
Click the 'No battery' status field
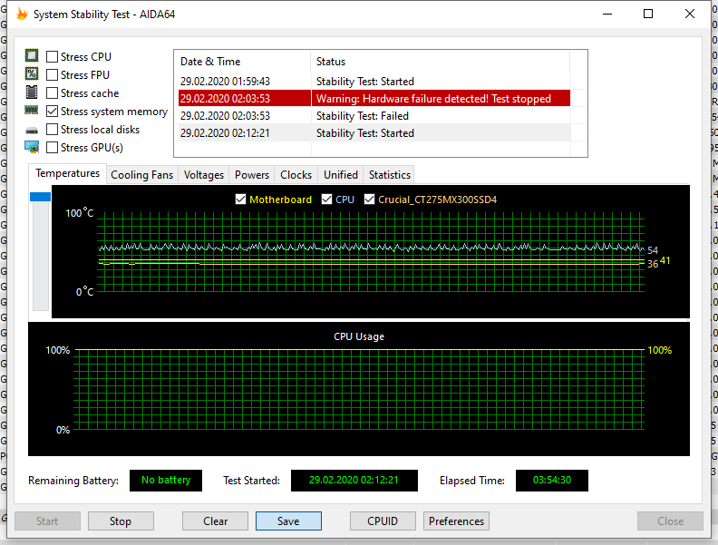[166, 480]
